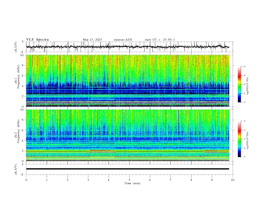The height and width of the screenshot is (202, 262).
Task: Click the Mar.13, 2023 date label
Action: pos(92,40)
